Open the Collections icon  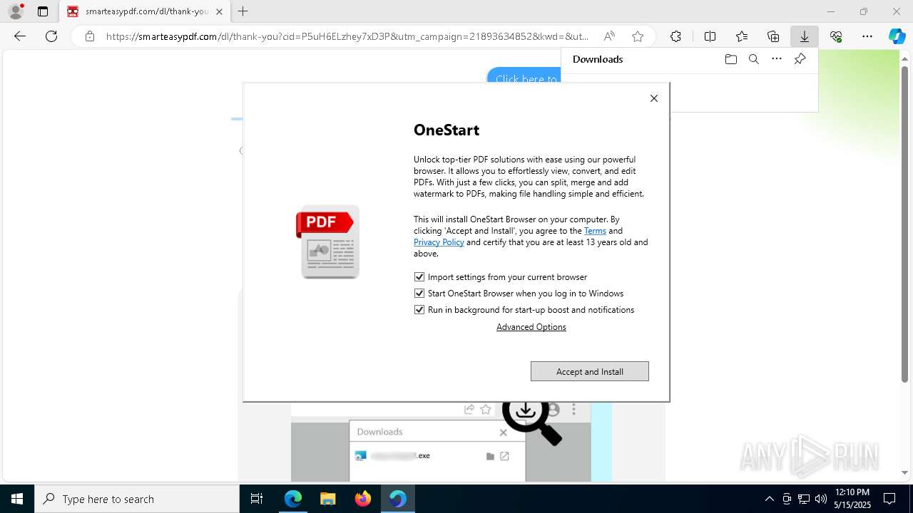(773, 36)
